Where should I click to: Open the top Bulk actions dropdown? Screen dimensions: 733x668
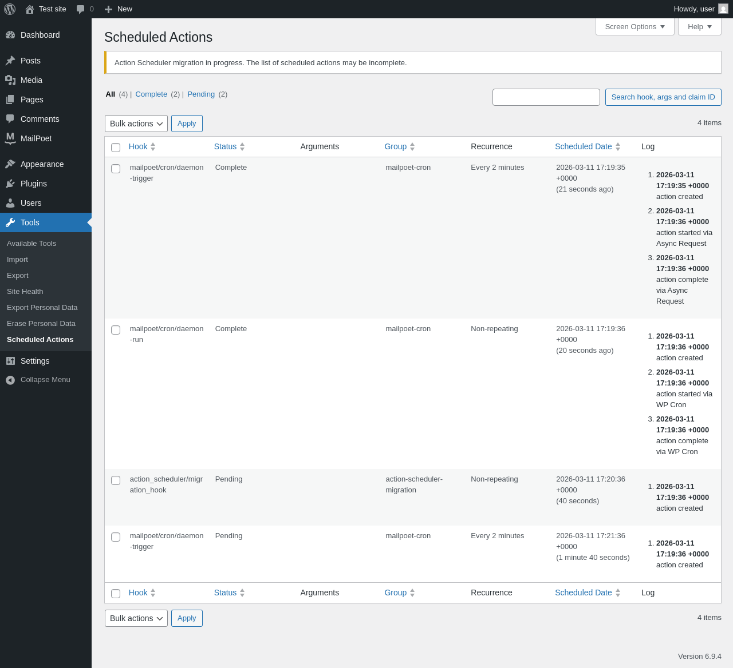point(136,124)
